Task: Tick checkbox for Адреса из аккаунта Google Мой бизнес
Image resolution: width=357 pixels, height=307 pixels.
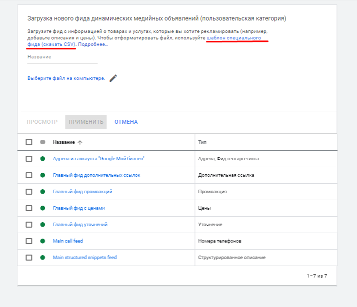Action: coord(29,159)
